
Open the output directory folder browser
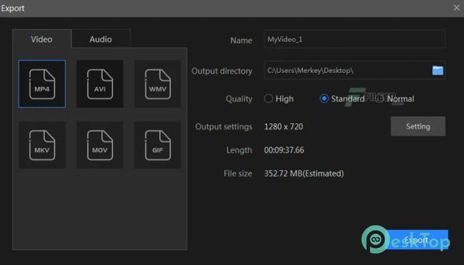tap(437, 70)
